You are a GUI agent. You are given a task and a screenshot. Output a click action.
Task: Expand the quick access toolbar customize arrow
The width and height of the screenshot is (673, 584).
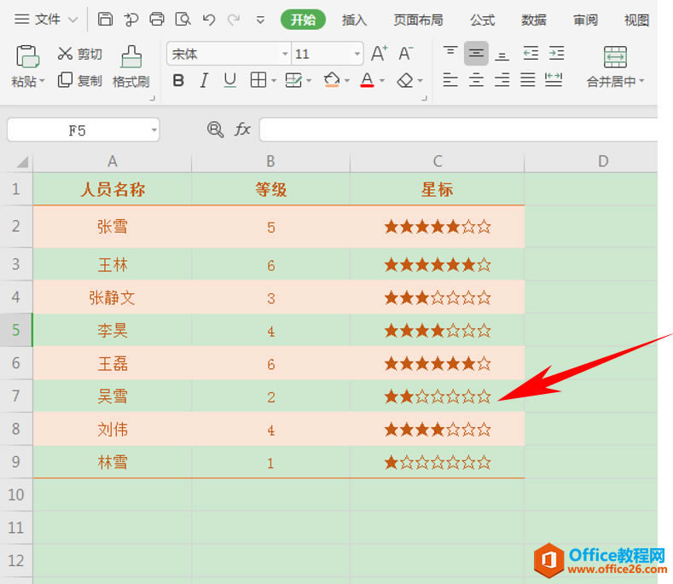pyautogui.click(x=260, y=20)
